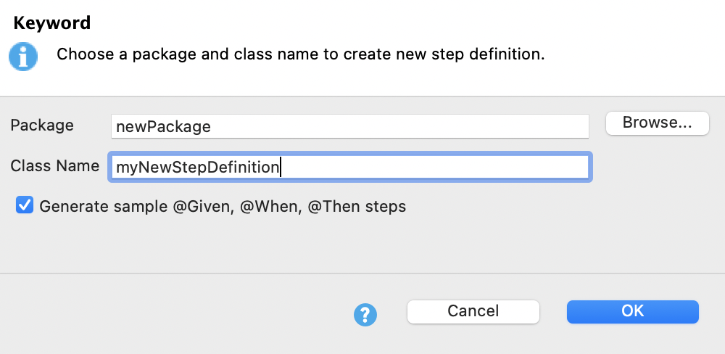The image size is (725, 354).
Task: Click the "Class Name" field label
Action: click(x=55, y=166)
